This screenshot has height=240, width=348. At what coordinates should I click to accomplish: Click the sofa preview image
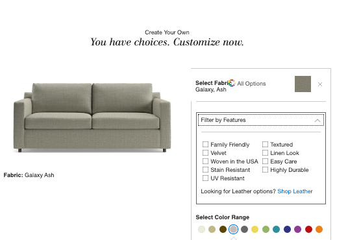point(92,117)
